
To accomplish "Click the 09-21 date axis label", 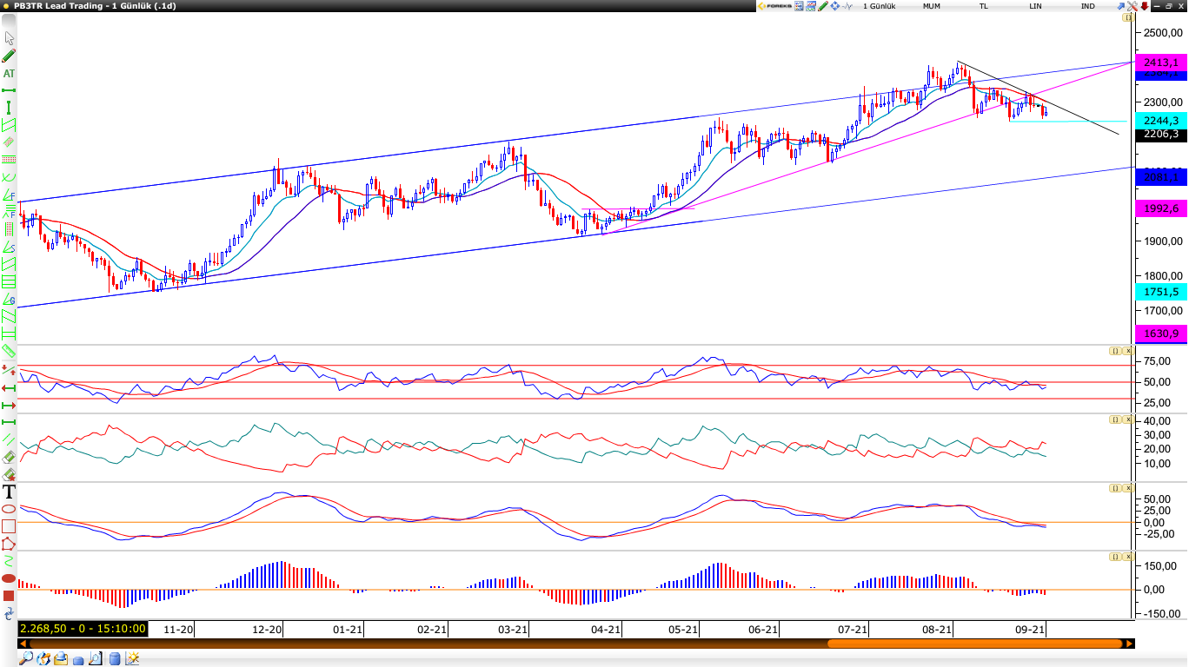I will [x=1031, y=630].
